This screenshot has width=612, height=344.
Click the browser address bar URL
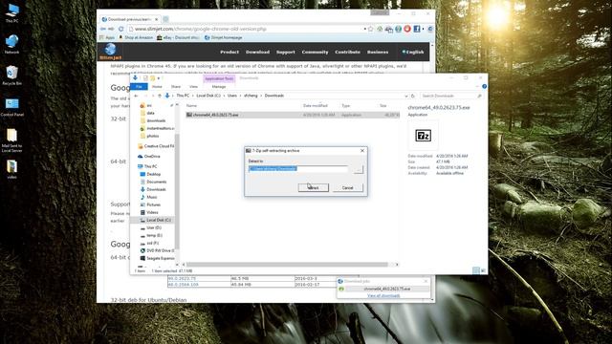tap(201, 29)
